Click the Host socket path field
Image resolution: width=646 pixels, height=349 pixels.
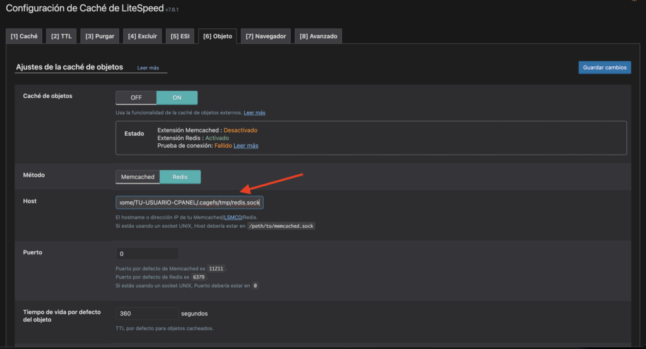tap(189, 203)
